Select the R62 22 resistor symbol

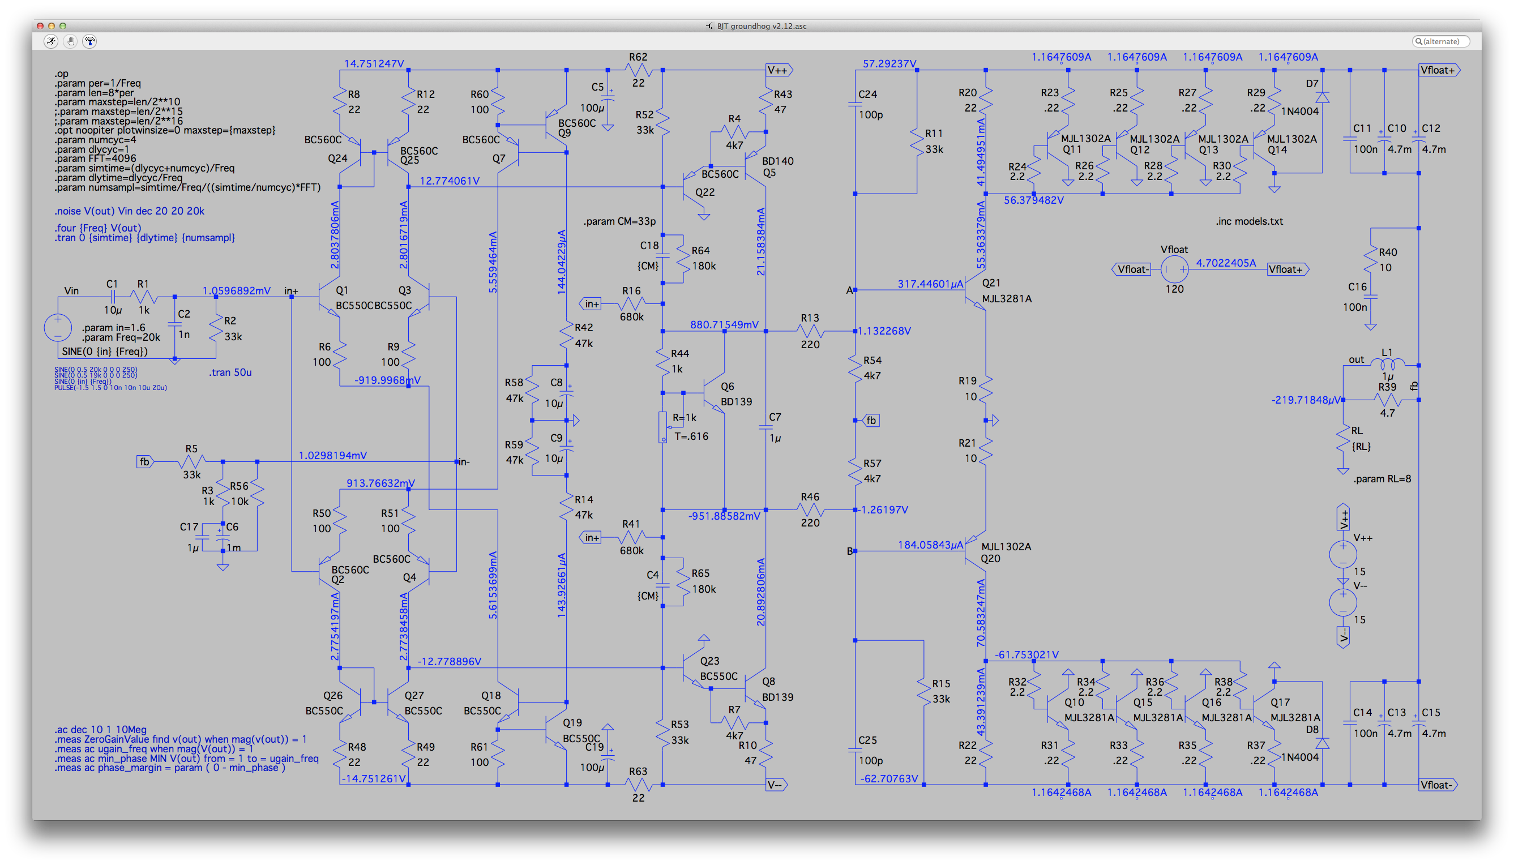638,70
